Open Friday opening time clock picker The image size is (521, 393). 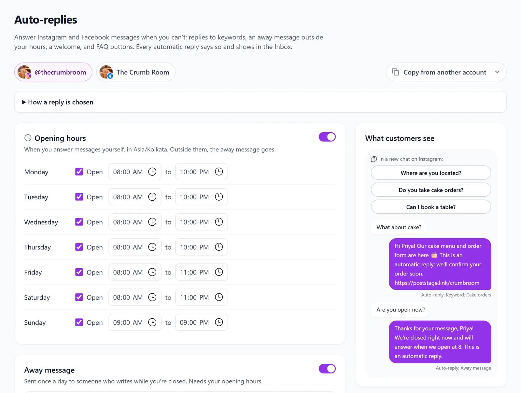point(152,272)
